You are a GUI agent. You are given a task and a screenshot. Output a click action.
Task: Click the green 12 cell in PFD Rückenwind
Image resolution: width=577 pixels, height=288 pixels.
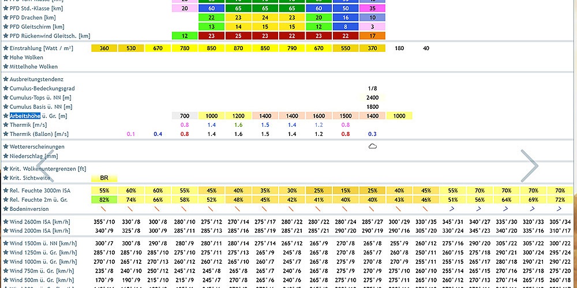(185, 36)
